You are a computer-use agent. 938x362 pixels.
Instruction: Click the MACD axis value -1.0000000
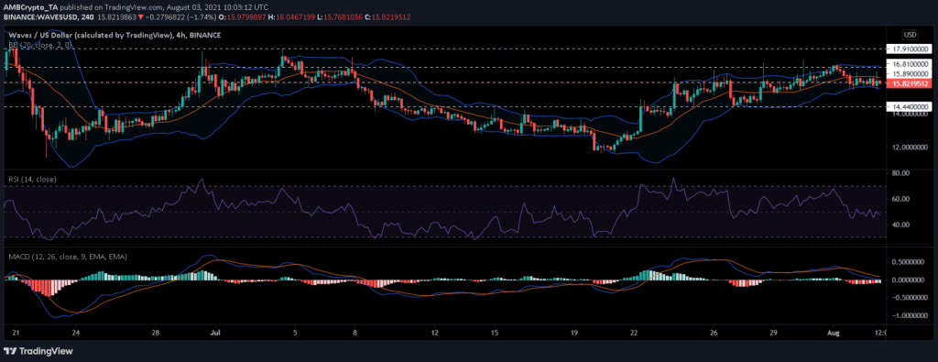tap(910, 315)
